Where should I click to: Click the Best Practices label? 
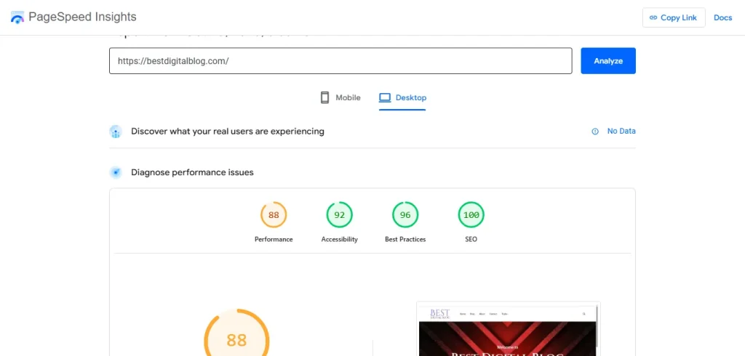click(x=405, y=239)
